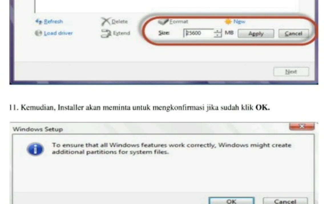
Task: Select the Format text link
Action: coord(179,21)
